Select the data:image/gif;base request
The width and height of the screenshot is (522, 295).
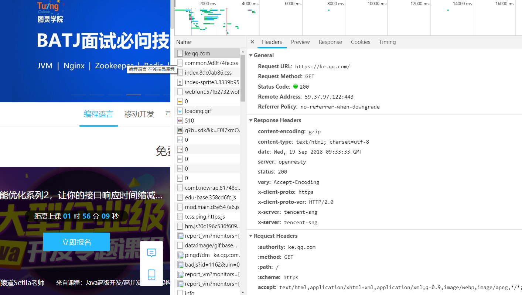[207, 246]
